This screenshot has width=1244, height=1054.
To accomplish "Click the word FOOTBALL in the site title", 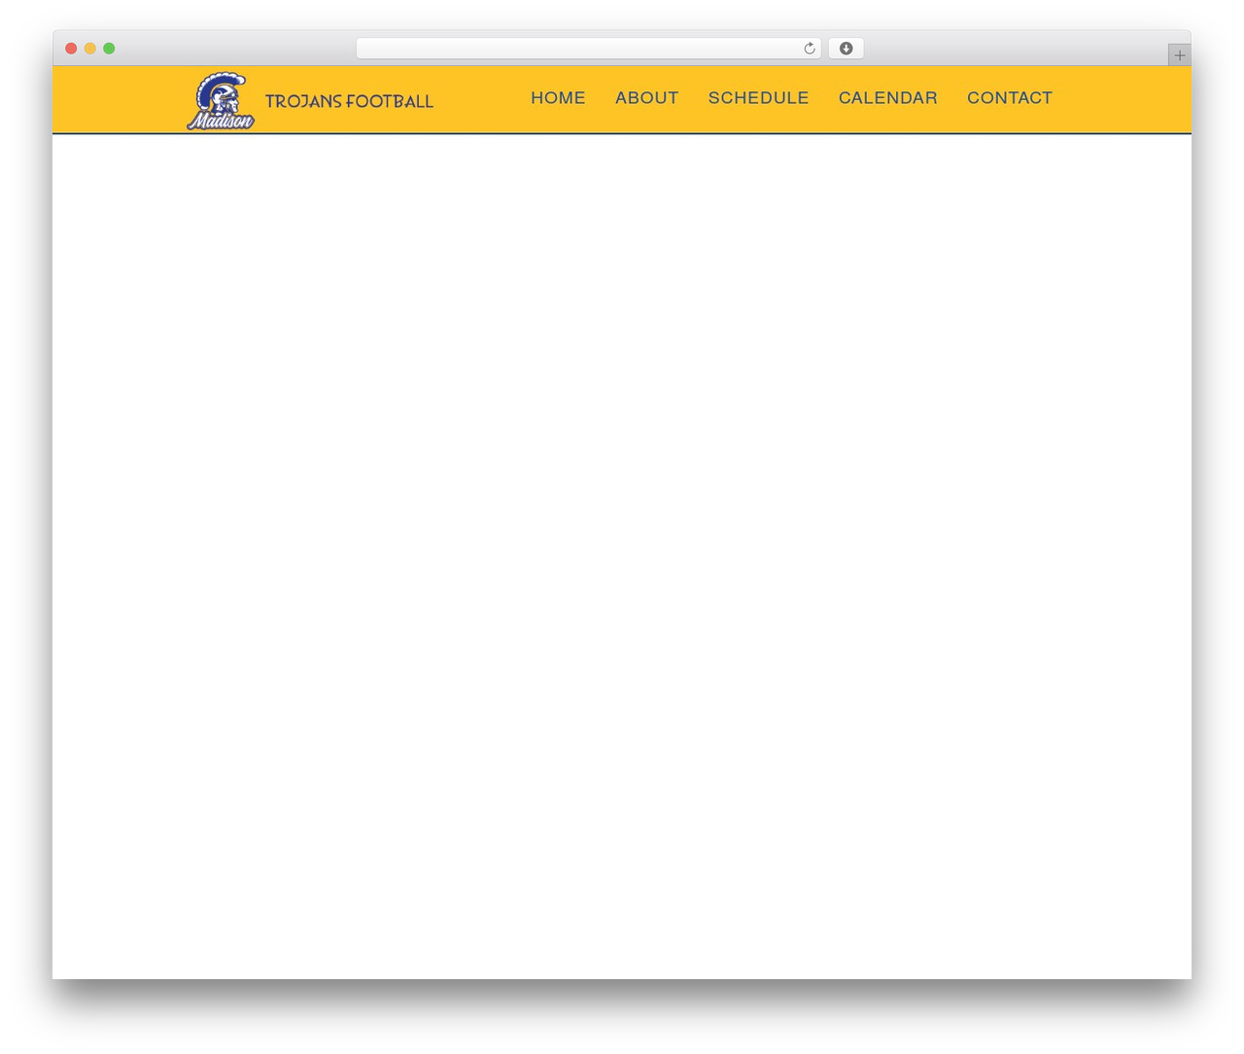I will (390, 101).
